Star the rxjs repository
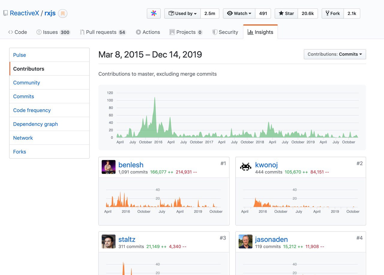The width and height of the screenshot is (384, 275). (286, 13)
